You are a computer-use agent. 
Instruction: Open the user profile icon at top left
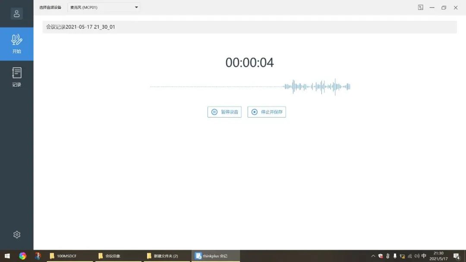tap(16, 13)
